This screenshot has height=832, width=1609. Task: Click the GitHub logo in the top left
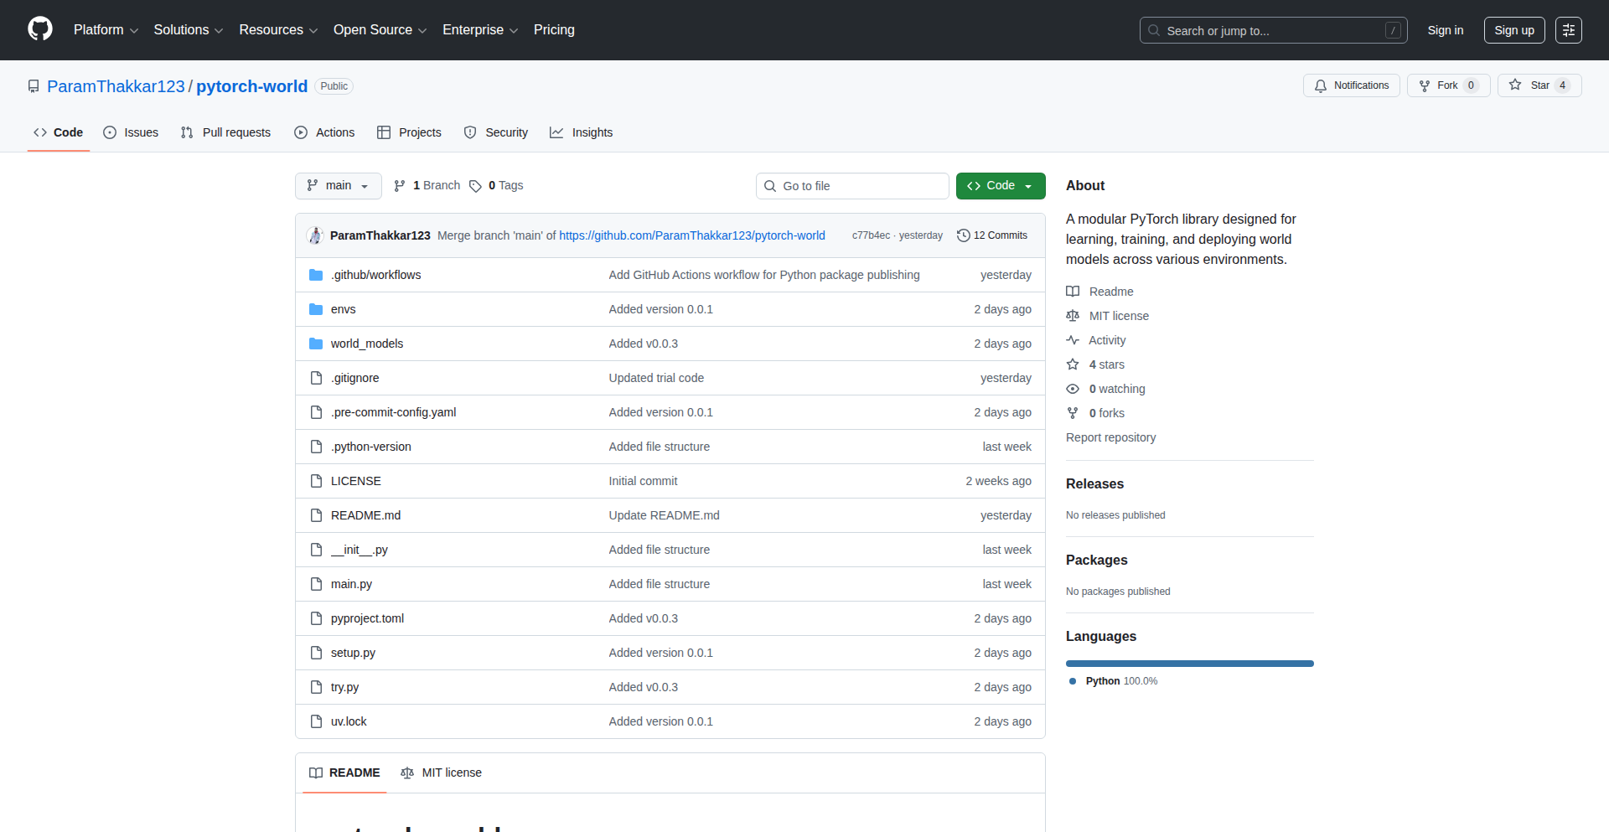click(x=39, y=29)
